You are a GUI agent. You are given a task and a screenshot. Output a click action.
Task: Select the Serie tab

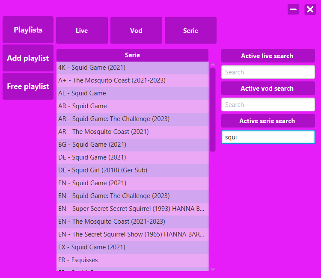pos(190,30)
